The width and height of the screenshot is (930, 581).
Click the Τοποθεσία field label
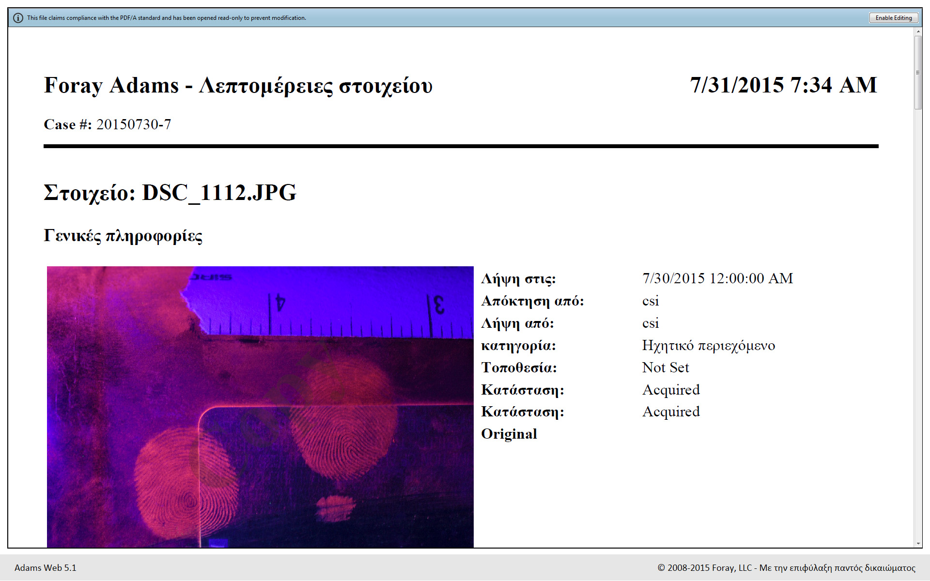pos(519,367)
